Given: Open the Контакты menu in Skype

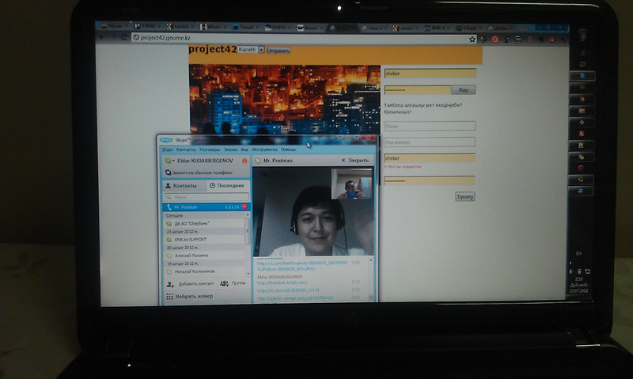Looking at the screenshot, I should (186, 150).
